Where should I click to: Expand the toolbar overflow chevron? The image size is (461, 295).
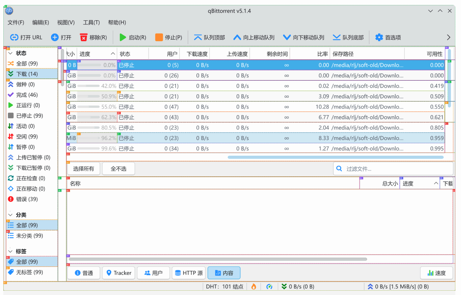pos(448,38)
